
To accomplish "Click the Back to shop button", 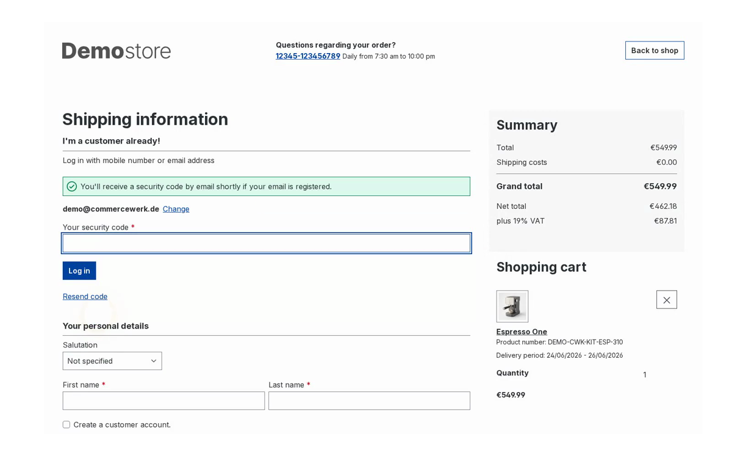I will tap(655, 51).
